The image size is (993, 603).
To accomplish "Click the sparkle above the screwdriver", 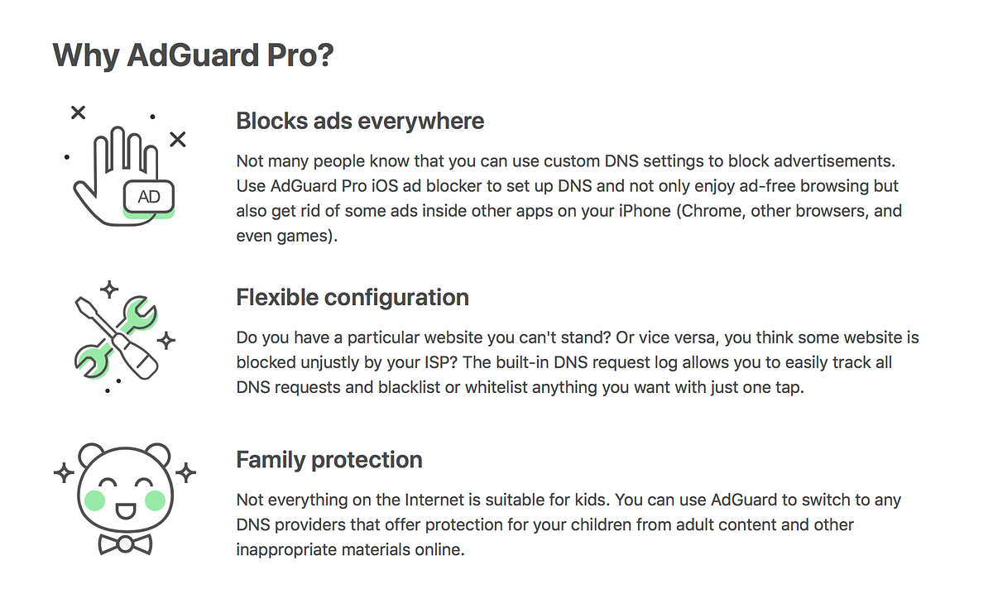I will pyautogui.click(x=108, y=290).
